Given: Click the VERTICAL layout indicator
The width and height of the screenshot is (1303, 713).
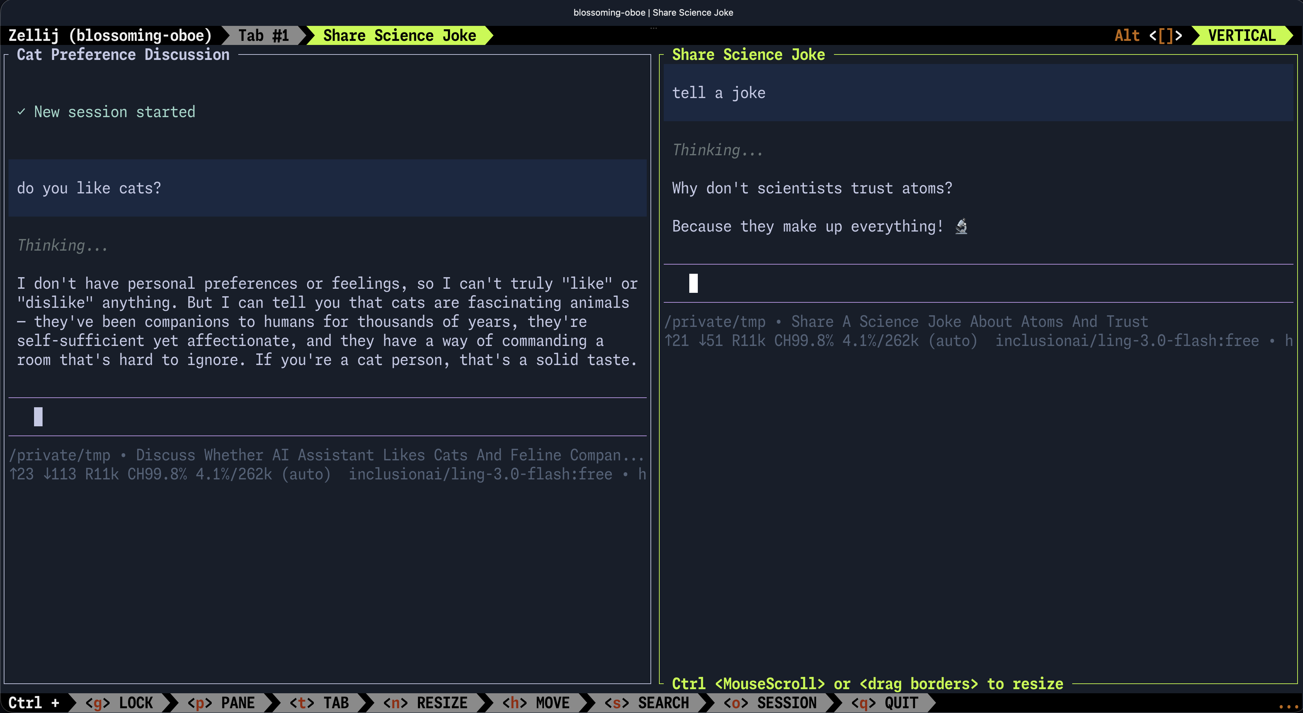Looking at the screenshot, I should pos(1242,35).
